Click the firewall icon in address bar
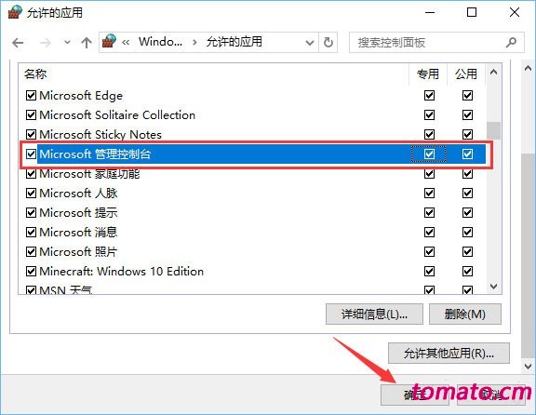Screen dimensions: 536x415 coord(109,41)
